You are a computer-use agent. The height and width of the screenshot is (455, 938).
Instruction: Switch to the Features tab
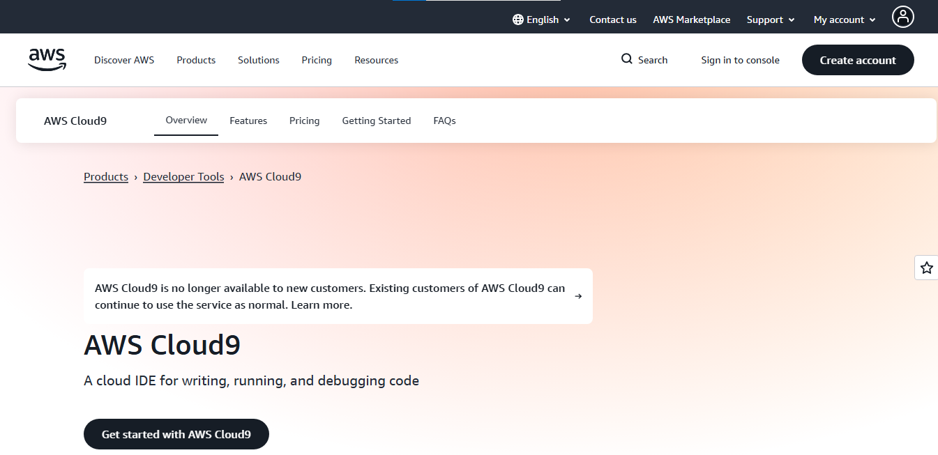(248, 121)
